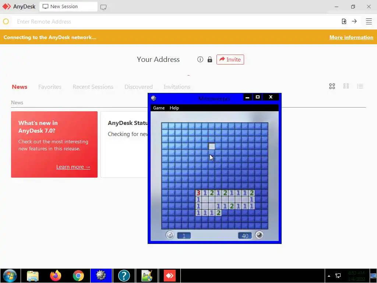Show address info icon next to Your Address
377x283 pixels.
point(200,59)
